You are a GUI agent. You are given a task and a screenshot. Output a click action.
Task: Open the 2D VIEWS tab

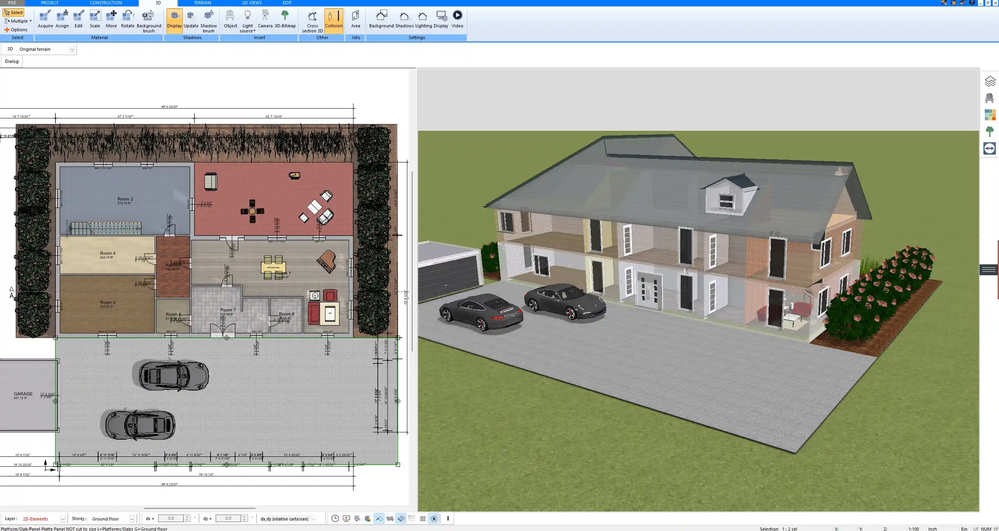251,3
